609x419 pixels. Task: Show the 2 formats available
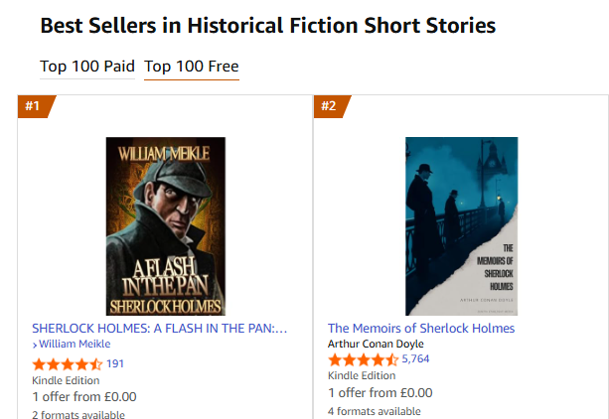(x=78, y=414)
